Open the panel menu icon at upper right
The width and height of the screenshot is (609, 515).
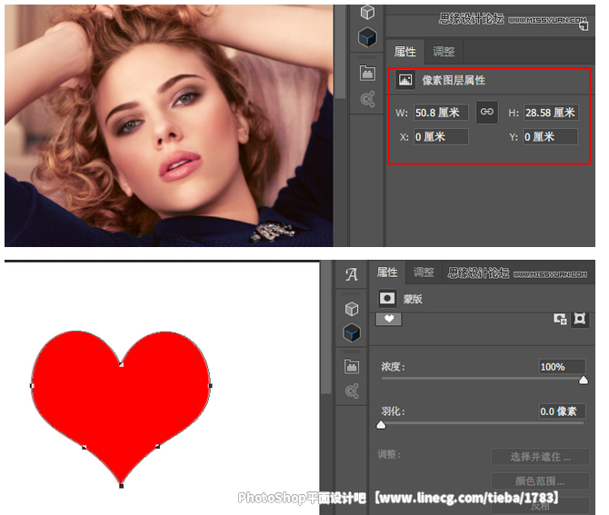click(584, 26)
